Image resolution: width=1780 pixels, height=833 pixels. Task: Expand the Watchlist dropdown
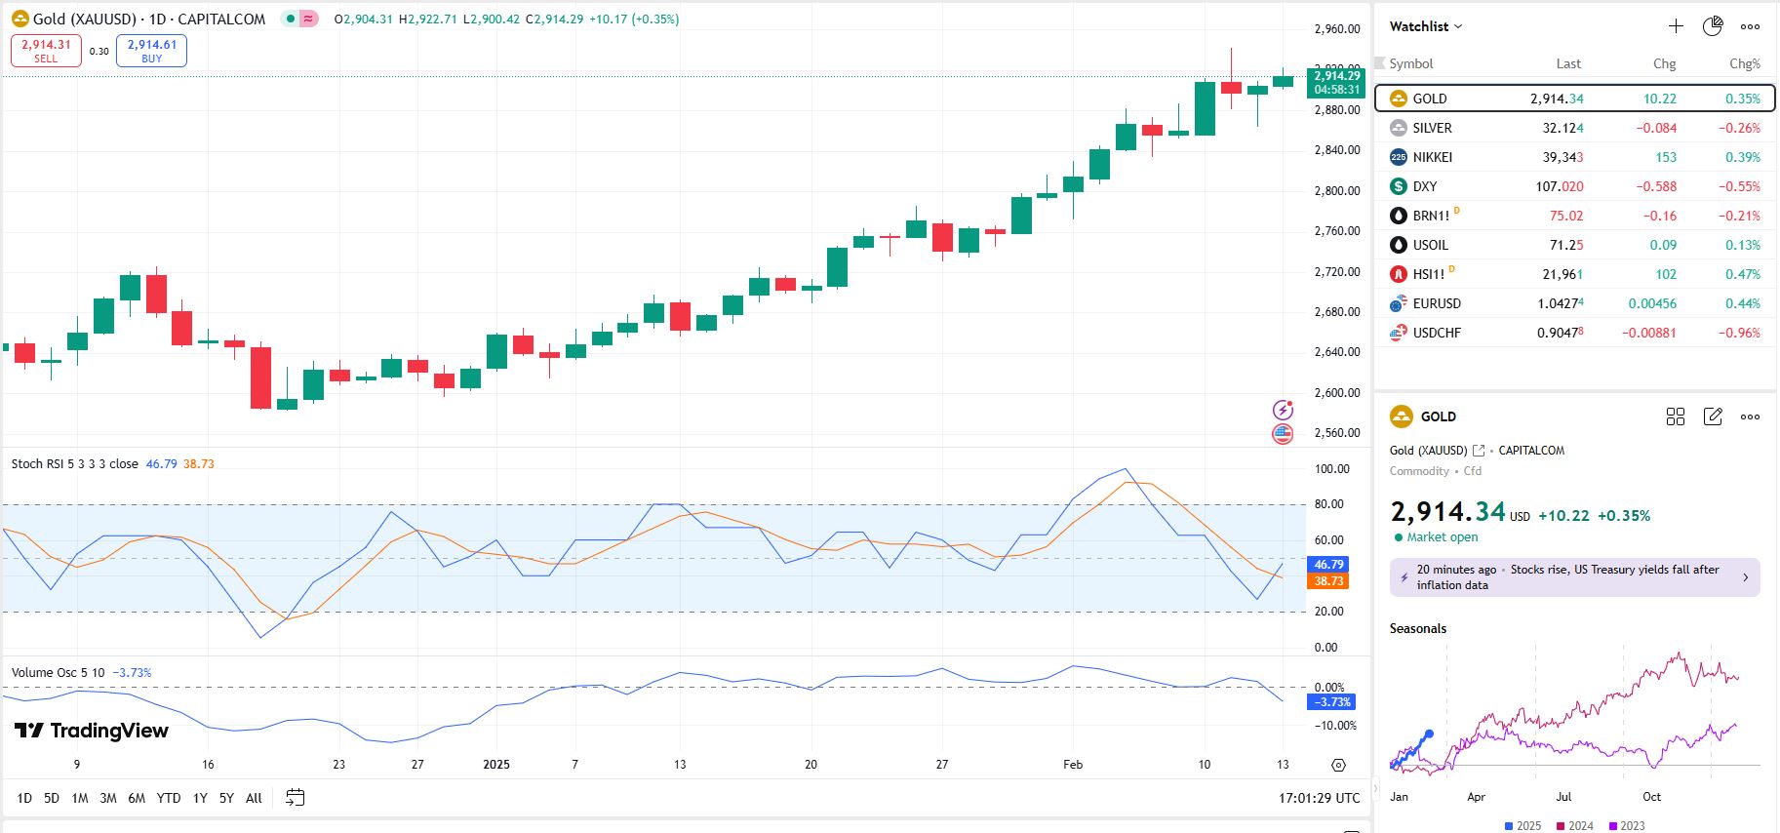click(1426, 26)
